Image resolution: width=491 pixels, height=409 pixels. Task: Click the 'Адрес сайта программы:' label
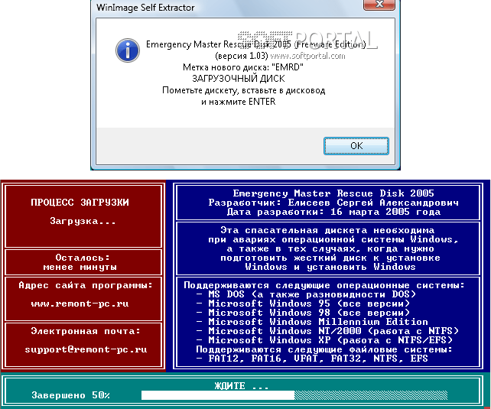click(x=86, y=285)
